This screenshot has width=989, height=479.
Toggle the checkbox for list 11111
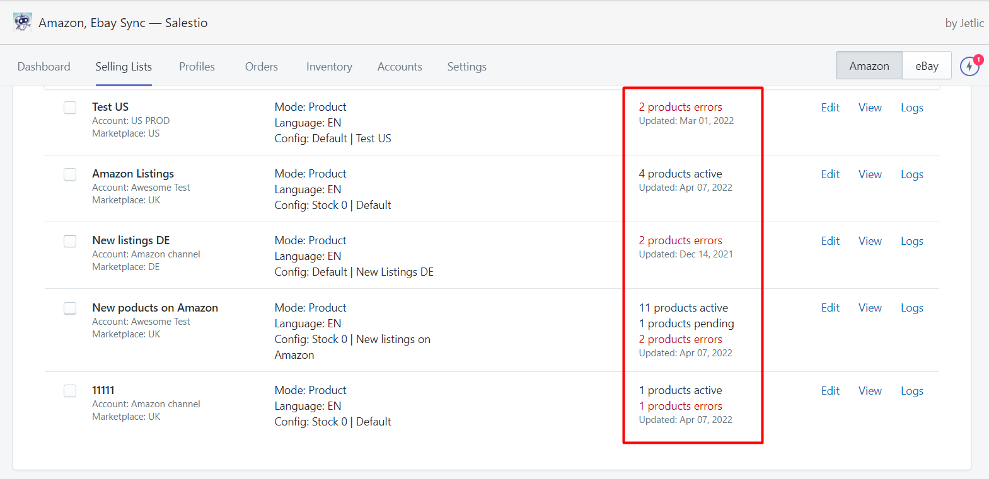coord(70,391)
